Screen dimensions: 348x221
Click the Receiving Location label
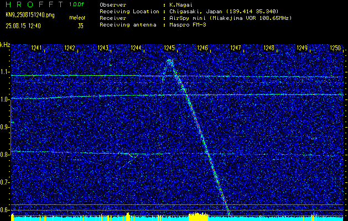129,12
